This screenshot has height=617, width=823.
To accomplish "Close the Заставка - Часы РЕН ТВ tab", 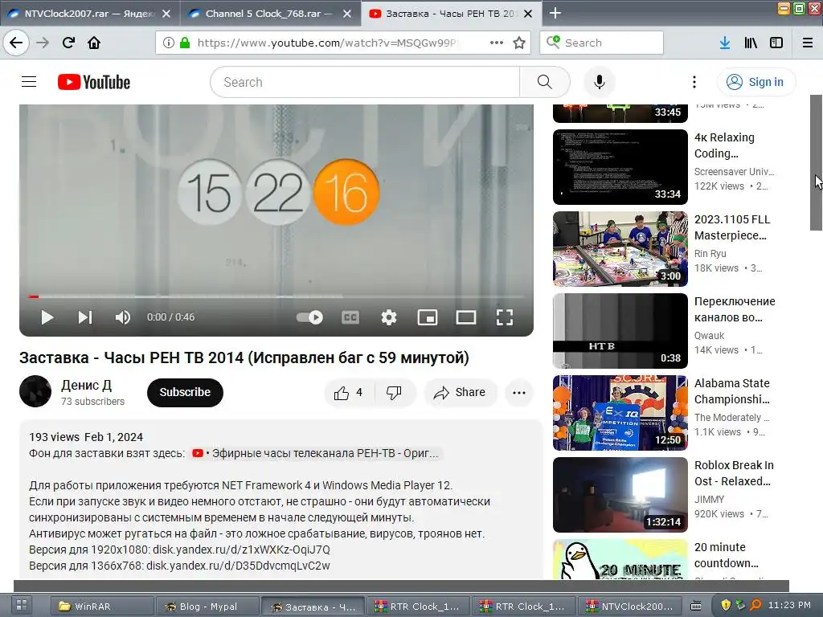I will (529, 14).
